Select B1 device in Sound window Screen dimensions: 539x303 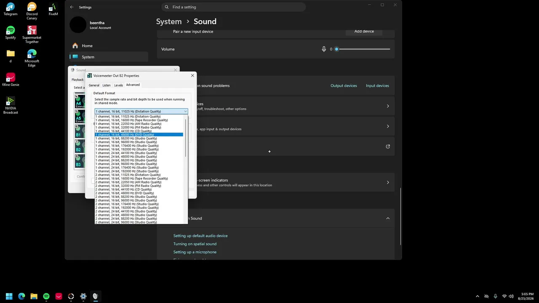(x=80, y=132)
